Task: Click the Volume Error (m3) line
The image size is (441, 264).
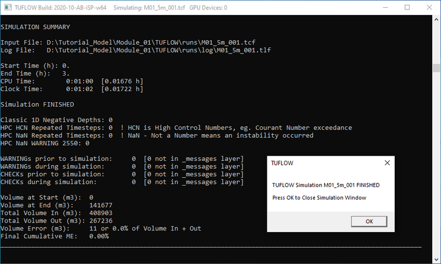Action: point(101,228)
